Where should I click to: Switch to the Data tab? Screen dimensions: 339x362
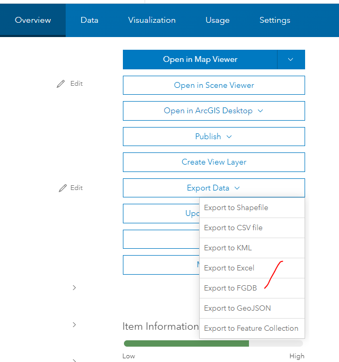[90, 20]
